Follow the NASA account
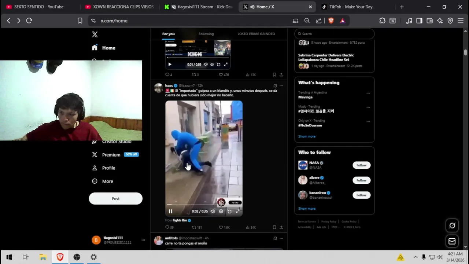The height and width of the screenshot is (264, 469). click(x=361, y=165)
